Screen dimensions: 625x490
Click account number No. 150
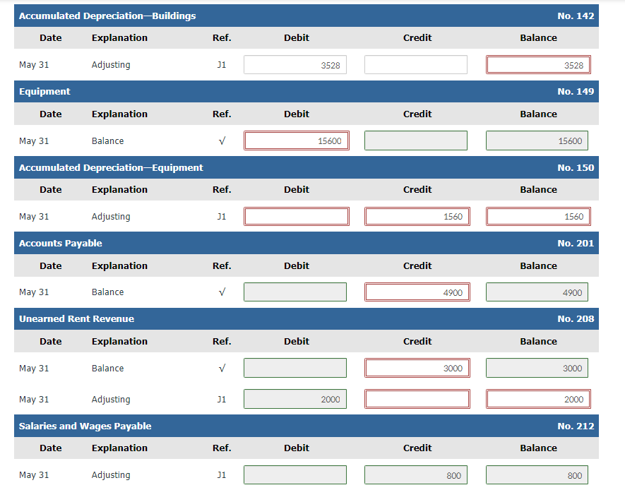tap(576, 168)
